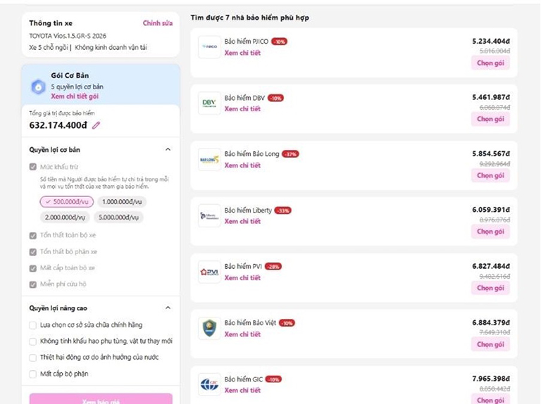Open Xem chi tiết for Bảo hiểm PJICO
The width and height of the screenshot is (541, 404).
(x=242, y=53)
